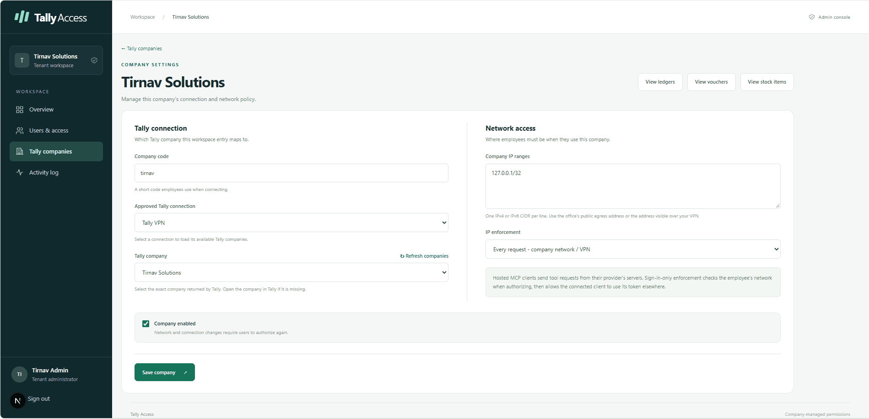
Task: Click Sign out in the sidebar
Action: tap(39, 399)
